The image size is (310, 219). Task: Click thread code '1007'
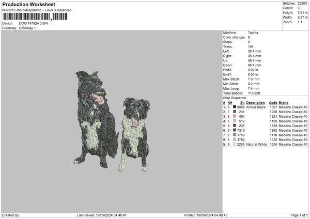coord(273,107)
